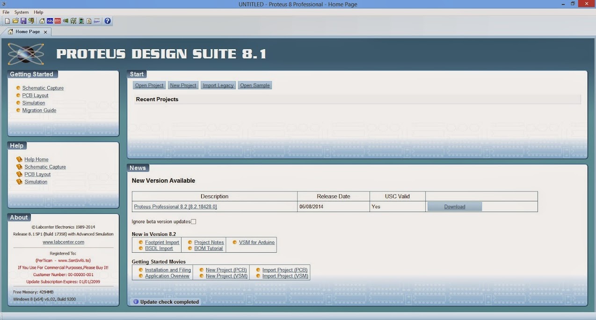Open the Help menu
The width and height of the screenshot is (596, 320).
[38, 12]
